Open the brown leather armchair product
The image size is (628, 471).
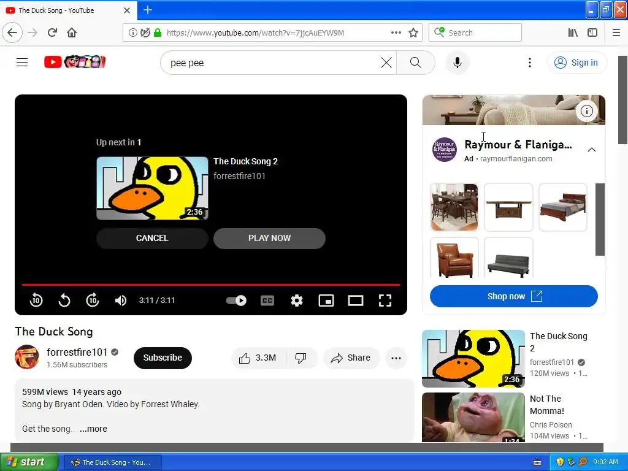click(x=454, y=258)
